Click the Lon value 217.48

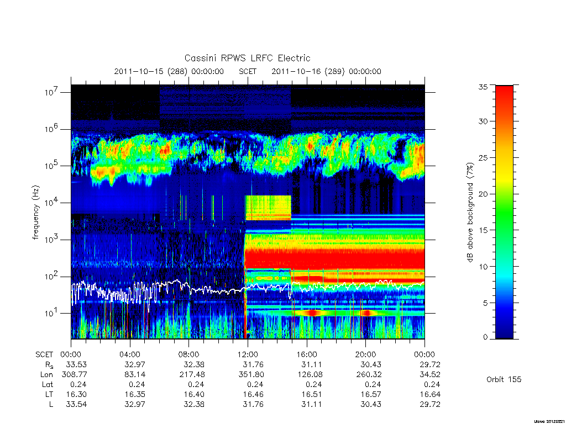tap(192, 375)
